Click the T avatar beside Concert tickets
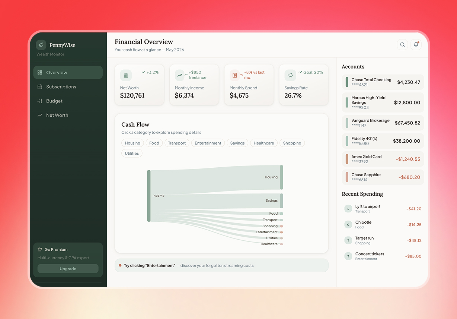 click(x=348, y=256)
